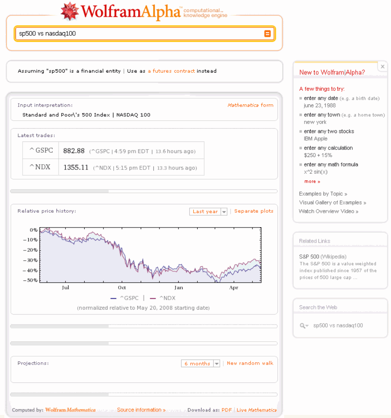Click the Separate plots link
Viewport: 391px width, 418px height.
click(254, 211)
